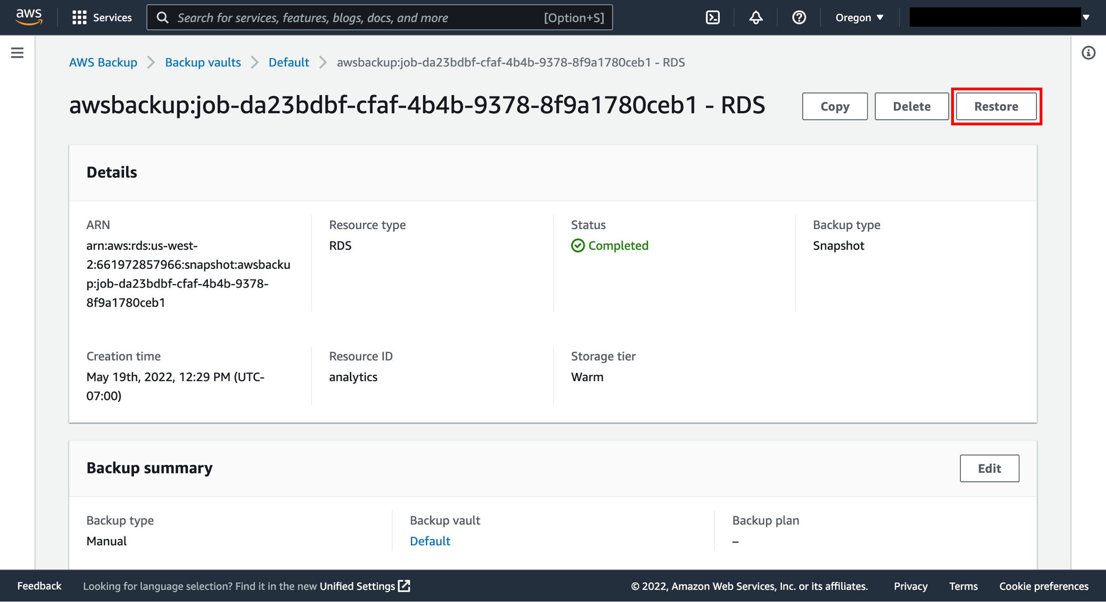This screenshot has height=602, width=1106.
Task: Edit the Backup summary
Action: tap(989, 468)
